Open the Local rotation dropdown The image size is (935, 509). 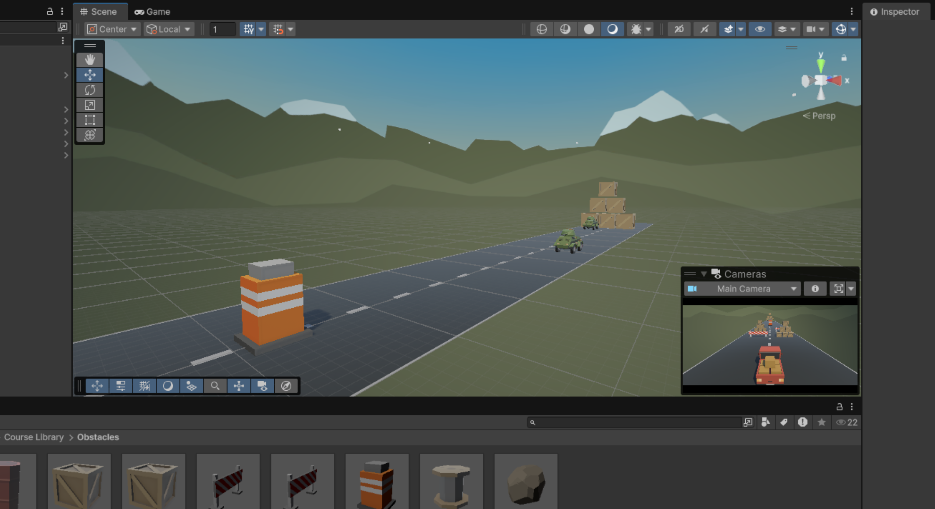click(x=168, y=29)
